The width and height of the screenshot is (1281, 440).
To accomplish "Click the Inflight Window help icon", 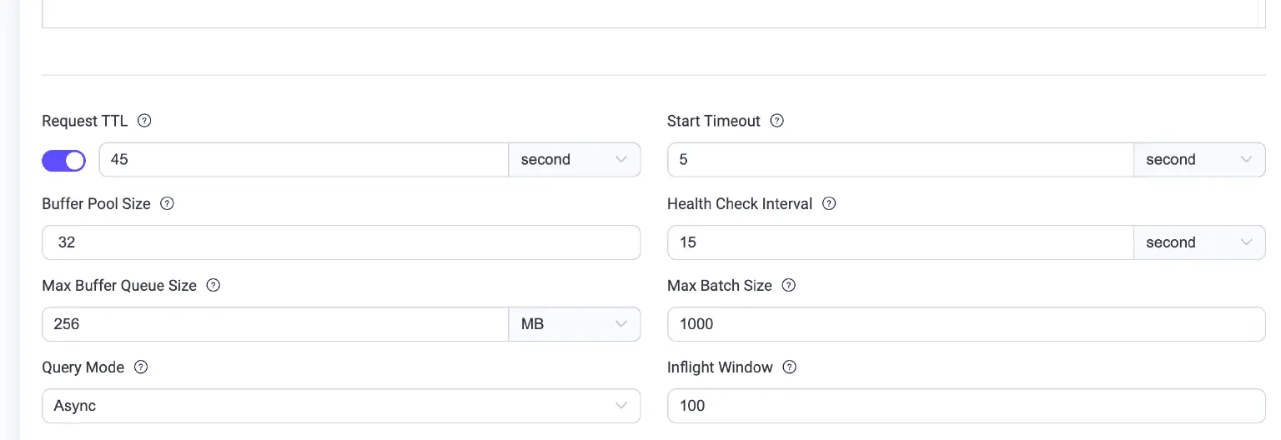I will click(x=790, y=367).
